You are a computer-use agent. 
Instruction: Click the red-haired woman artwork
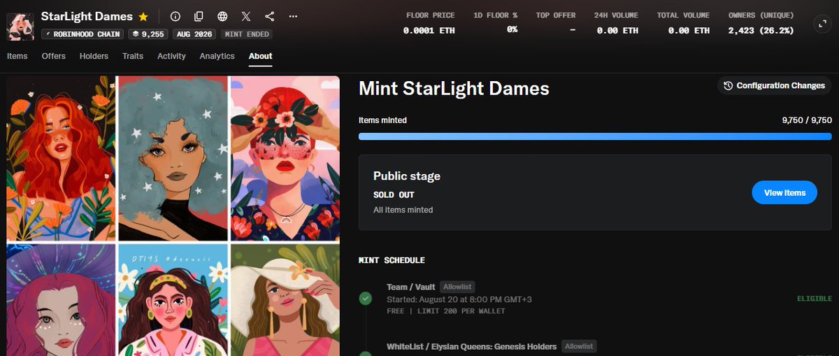[x=61, y=159]
